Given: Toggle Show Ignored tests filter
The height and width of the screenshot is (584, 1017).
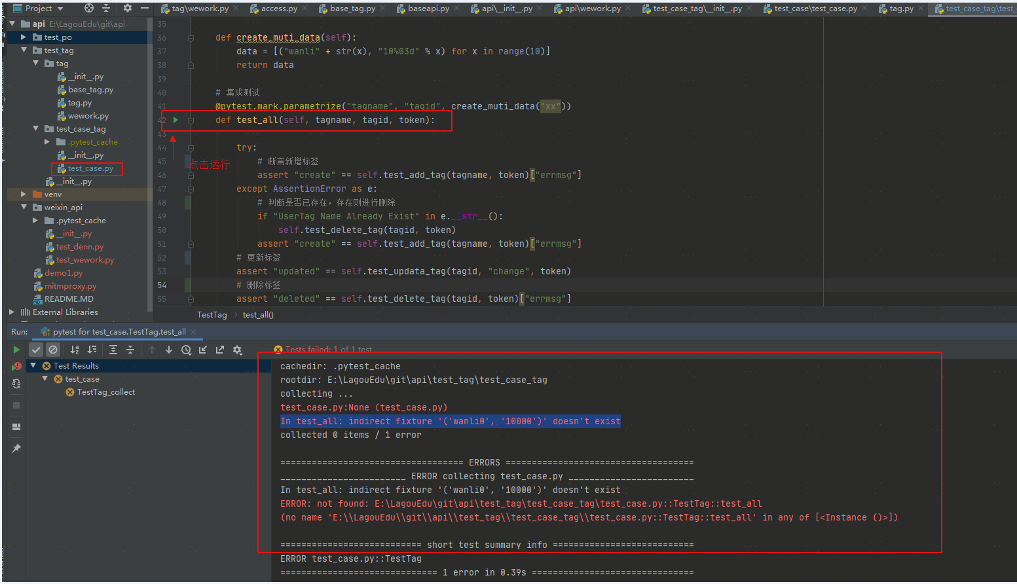Looking at the screenshot, I should pos(53,350).
